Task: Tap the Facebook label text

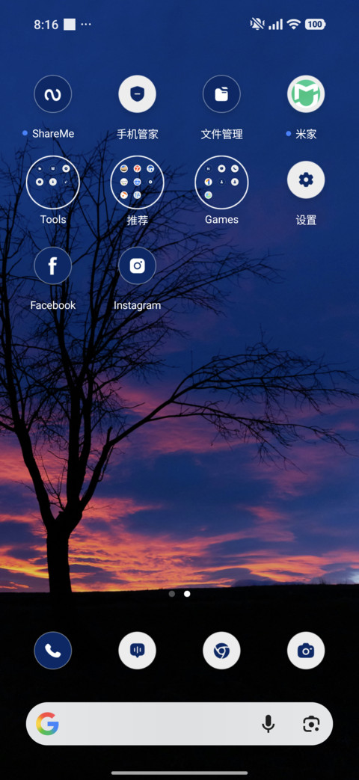Action: (52, 305)
